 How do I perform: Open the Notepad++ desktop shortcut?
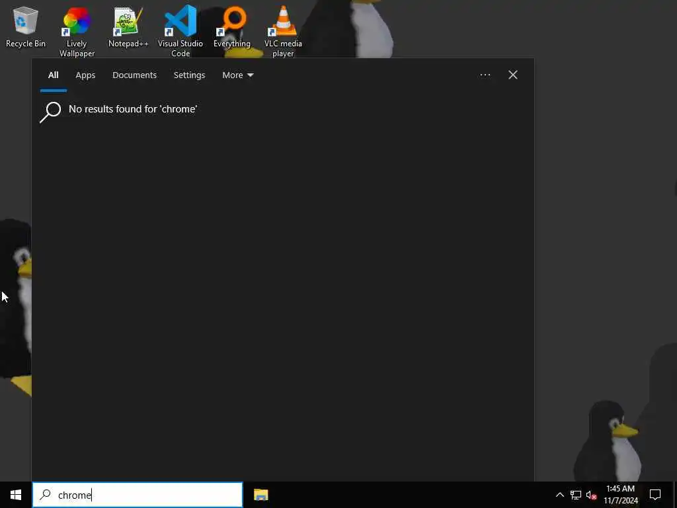pyautogui.click(x=128, y=26)
